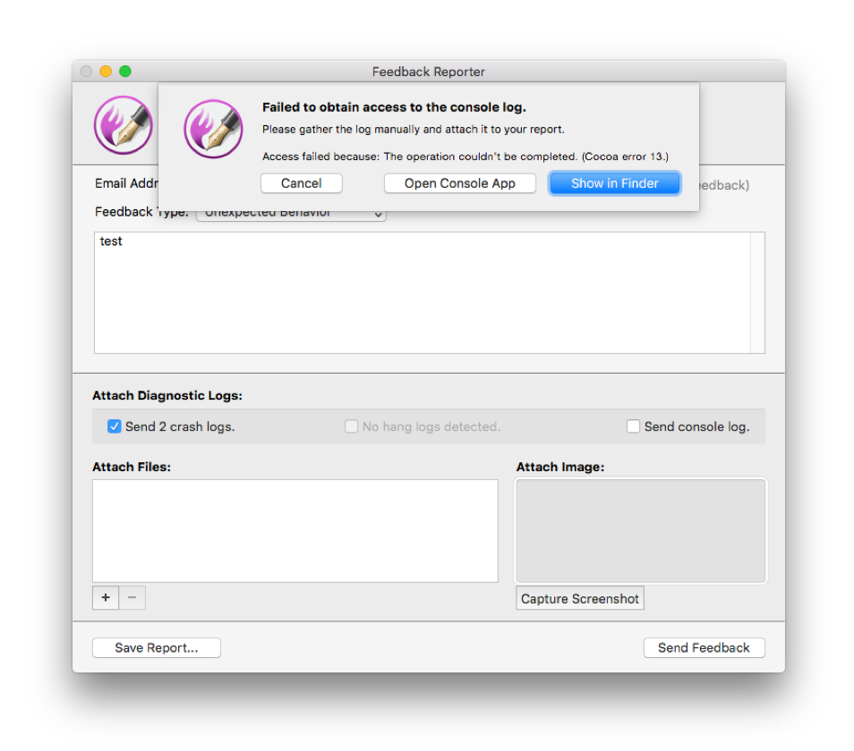The height and width of the screenshot is (751, 854).
Task: Click the No hang logs detected checkbox
Action: coord(352,426)
